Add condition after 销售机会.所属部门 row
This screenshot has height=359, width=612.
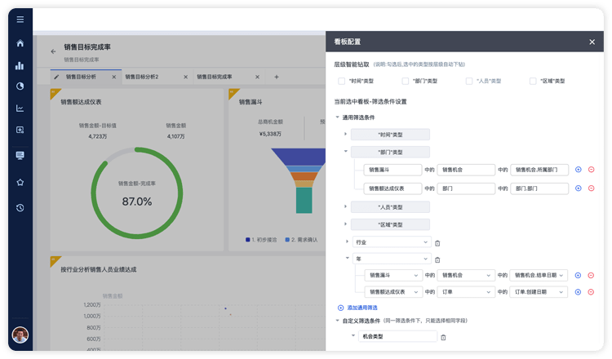pyautogui.click(x=579, y=170)
